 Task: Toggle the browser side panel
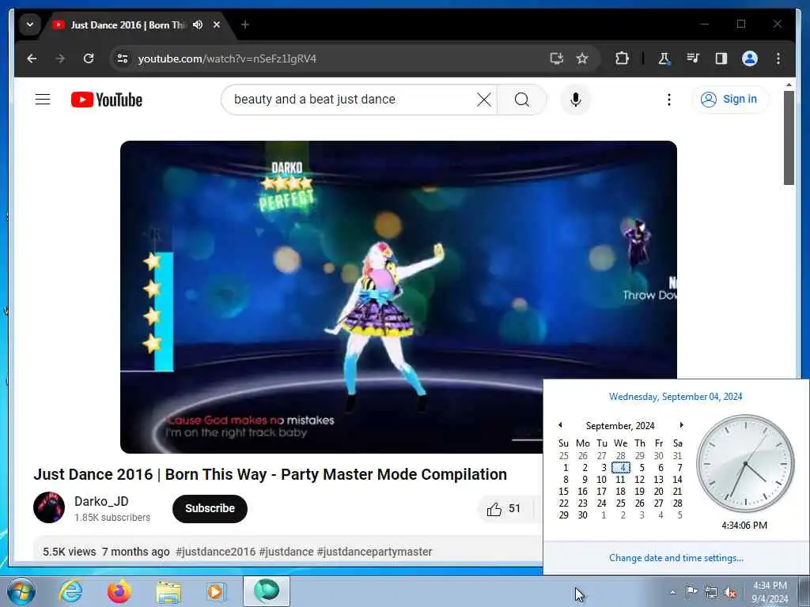pyautogui.click(x=721, y=58)
